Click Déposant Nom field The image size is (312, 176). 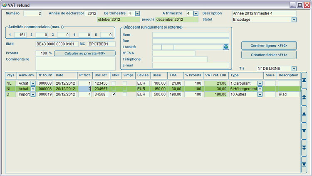click(191, 35)
